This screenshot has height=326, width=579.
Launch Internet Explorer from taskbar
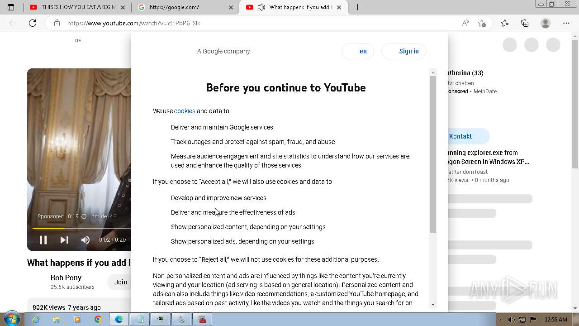coord(36,320)
